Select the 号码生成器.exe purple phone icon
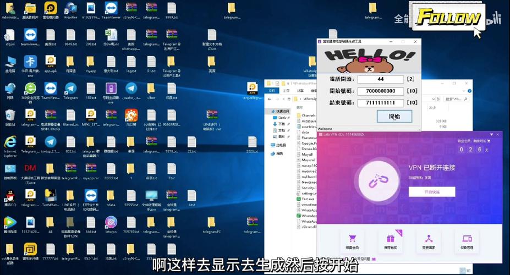The height and width of the screenshot is (275, 510). pyautogui.click(x=111, y=92)
